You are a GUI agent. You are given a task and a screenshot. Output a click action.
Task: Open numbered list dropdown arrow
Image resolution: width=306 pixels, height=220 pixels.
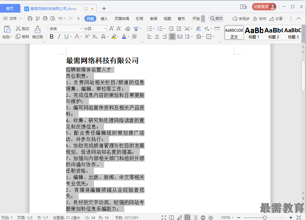pyautogui.click(x=164, y=29)
